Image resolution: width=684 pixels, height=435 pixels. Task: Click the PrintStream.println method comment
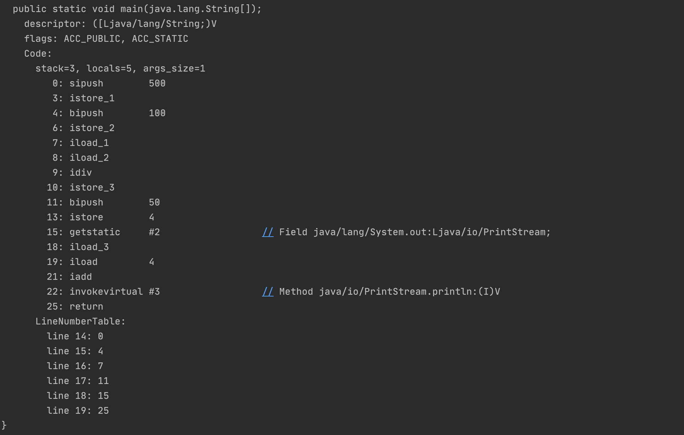(389, 292)
